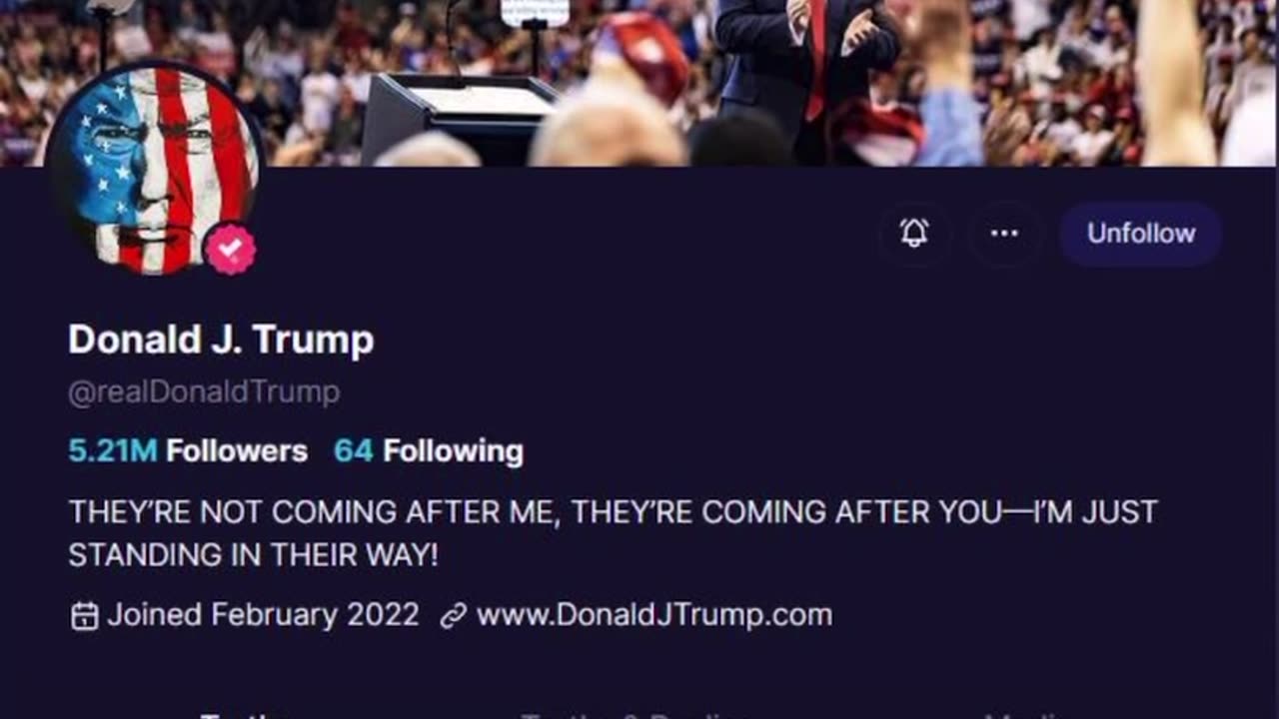Toggle the notification bell for this profile
The width and height of the screenshot is (1279, 719).
914,233
